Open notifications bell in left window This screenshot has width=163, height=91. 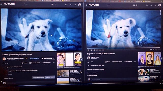[x=71, y=5]
